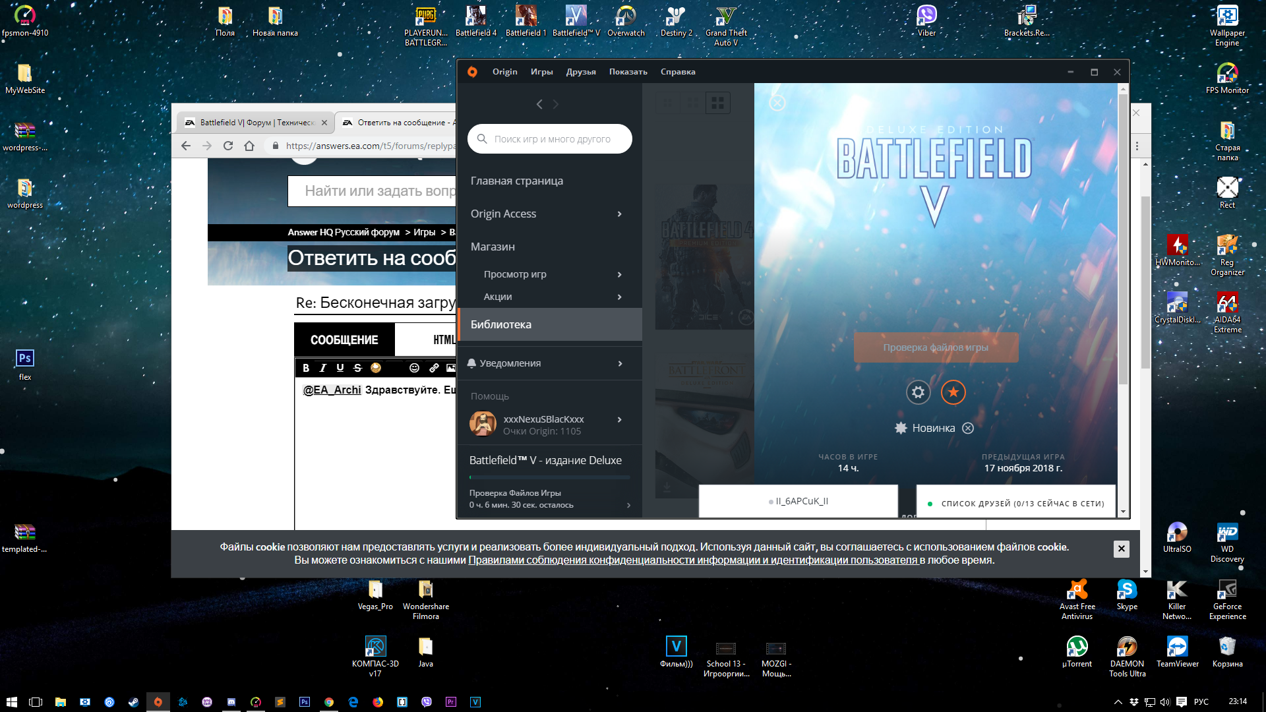Viewport: 1266px width, 712px height.
Task: Apply italic in forum editor
Action: point(322,368)
